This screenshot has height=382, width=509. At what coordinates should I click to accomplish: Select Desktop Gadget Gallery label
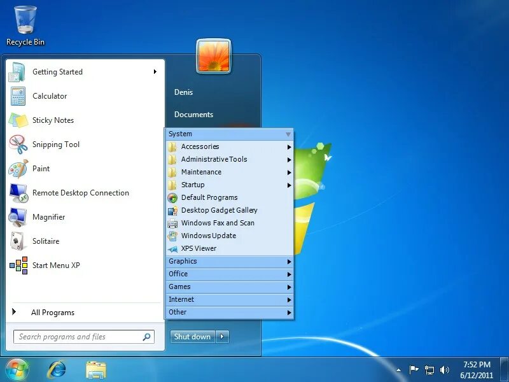219,211
